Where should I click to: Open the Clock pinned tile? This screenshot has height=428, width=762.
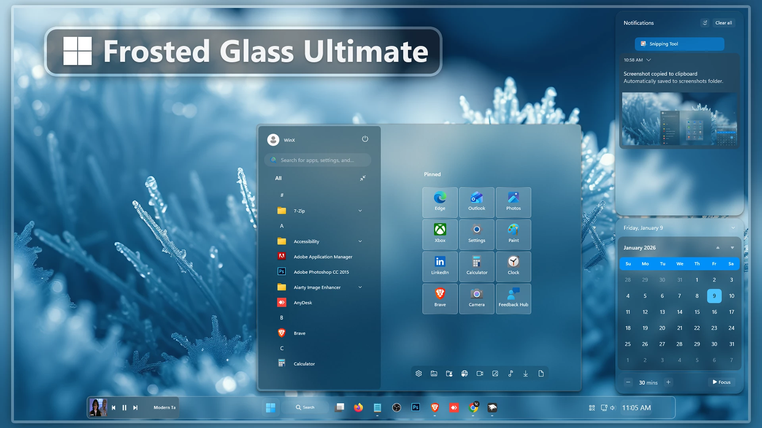tap(513, 266)
